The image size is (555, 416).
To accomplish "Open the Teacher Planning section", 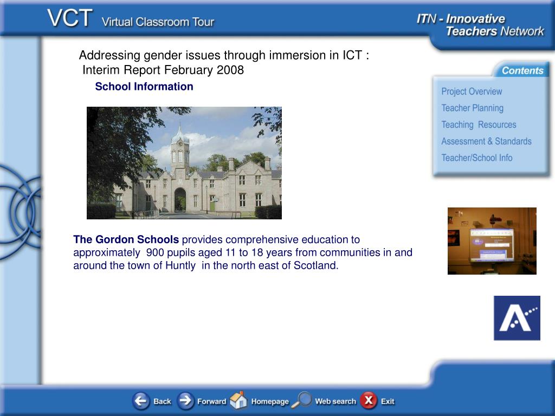I will pos(472,108).
